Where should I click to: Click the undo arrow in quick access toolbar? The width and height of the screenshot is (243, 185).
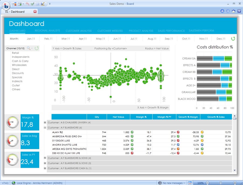coord(27,4)
